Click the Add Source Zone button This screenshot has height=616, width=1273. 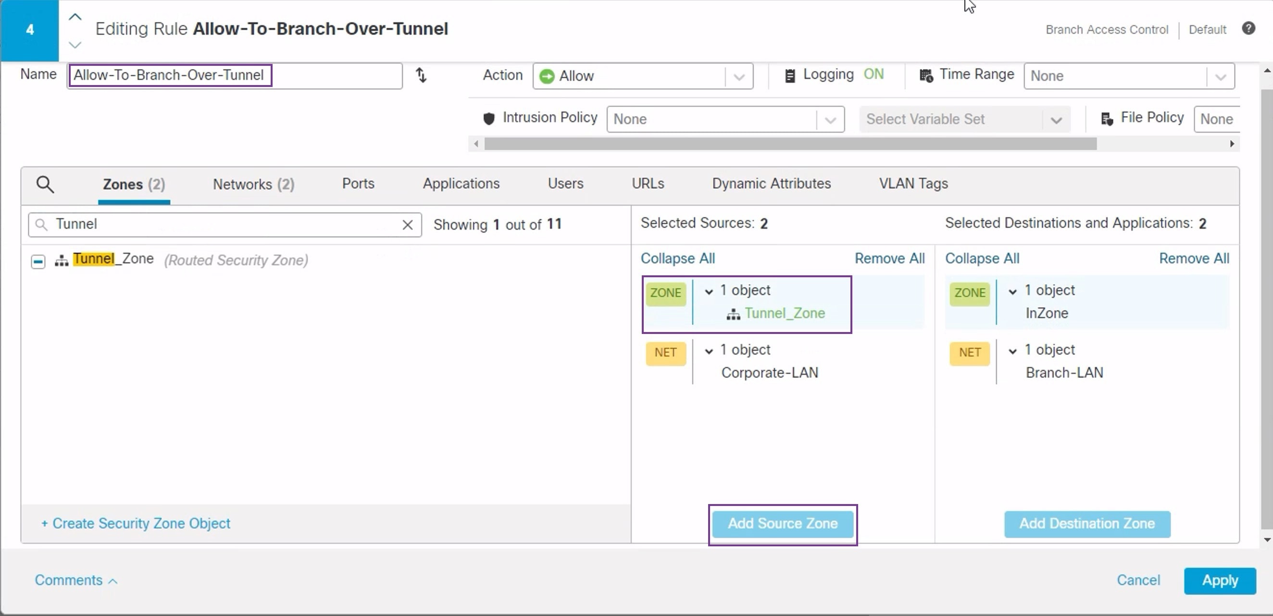pyautogui.click(x=782, y=524)
